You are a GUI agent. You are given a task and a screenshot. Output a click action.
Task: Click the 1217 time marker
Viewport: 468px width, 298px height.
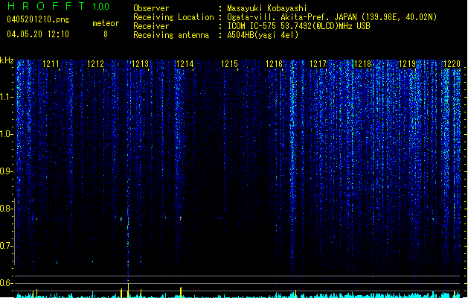[318, 64]
